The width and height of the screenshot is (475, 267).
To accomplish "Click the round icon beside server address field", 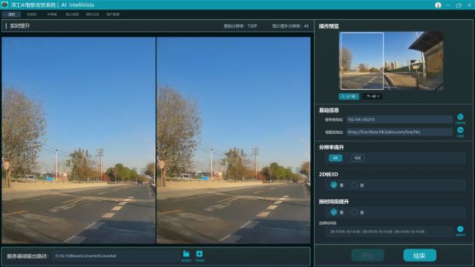I will (460, 117).
